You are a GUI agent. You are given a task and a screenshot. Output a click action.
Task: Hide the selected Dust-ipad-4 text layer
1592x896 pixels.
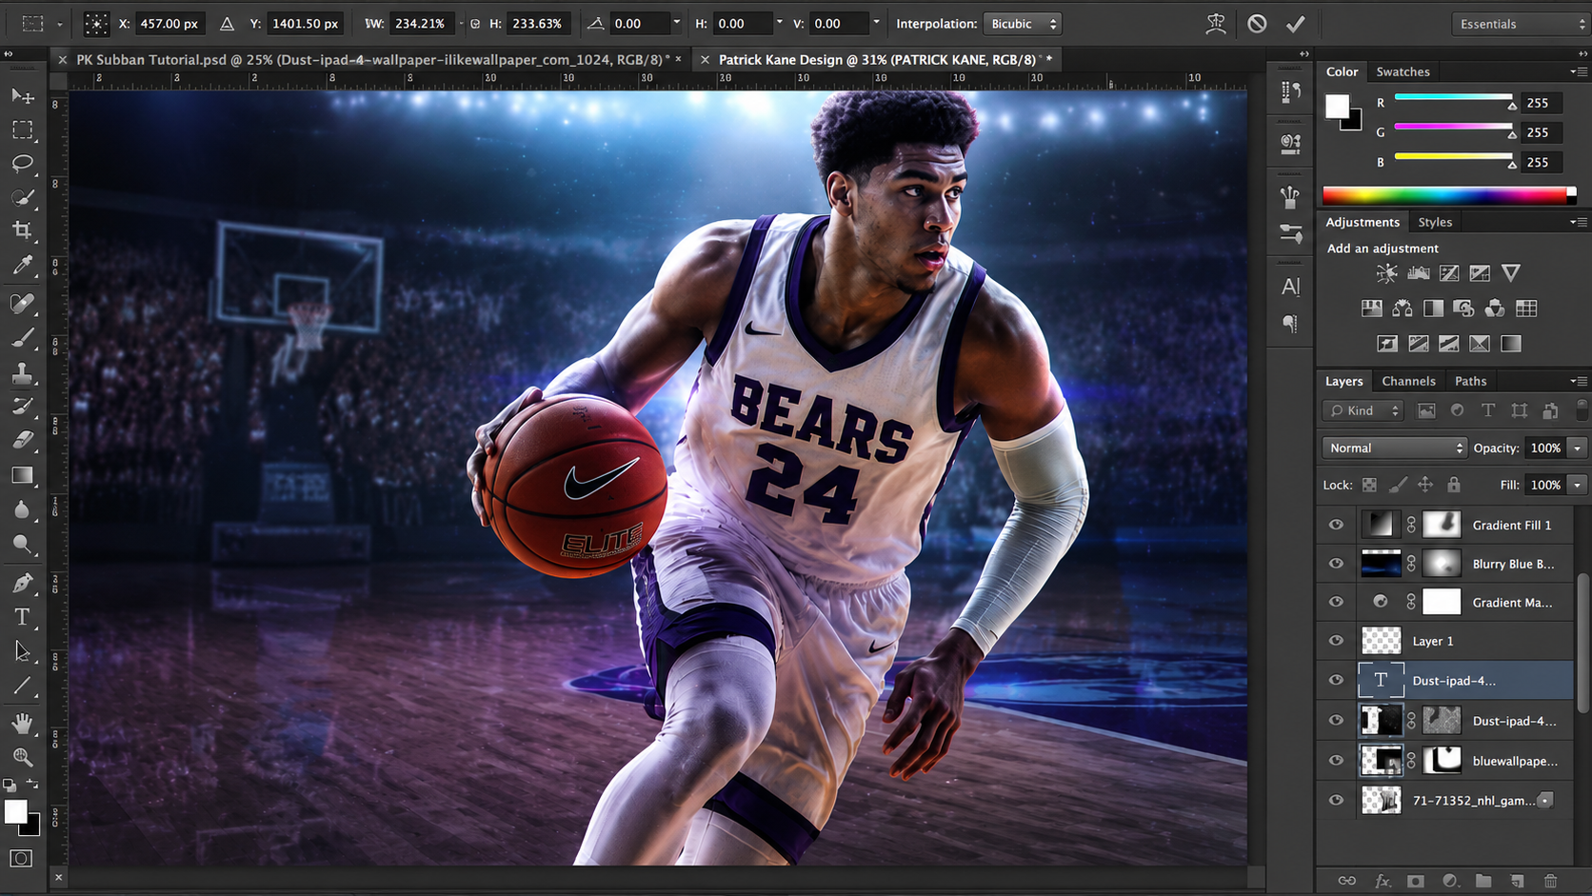(x=1336, y=680)
